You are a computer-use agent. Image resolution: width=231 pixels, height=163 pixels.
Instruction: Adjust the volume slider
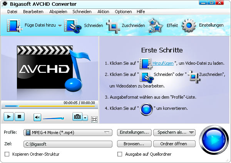(54, 118)
